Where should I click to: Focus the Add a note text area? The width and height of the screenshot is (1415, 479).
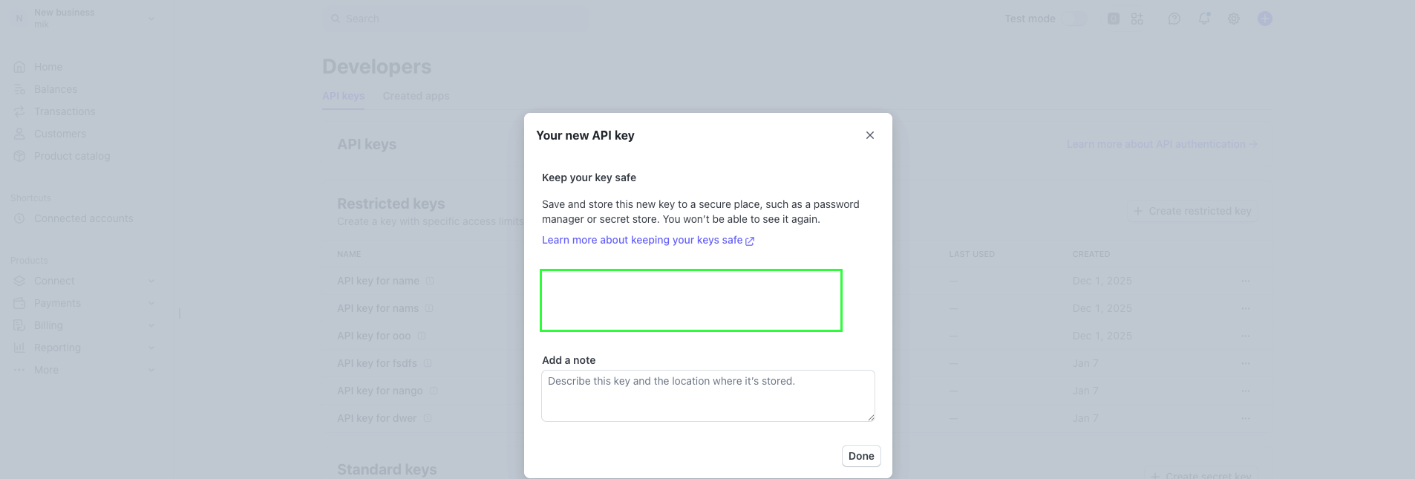point(708,396)
